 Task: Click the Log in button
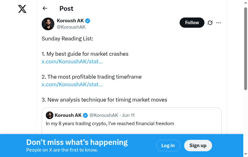[x=168, y=146]
